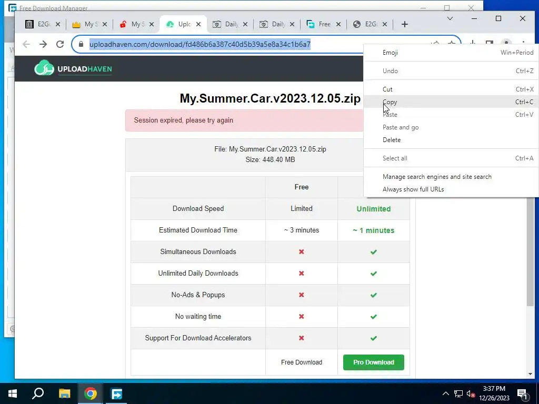Close the first E2G tab

tap(58, 24)
